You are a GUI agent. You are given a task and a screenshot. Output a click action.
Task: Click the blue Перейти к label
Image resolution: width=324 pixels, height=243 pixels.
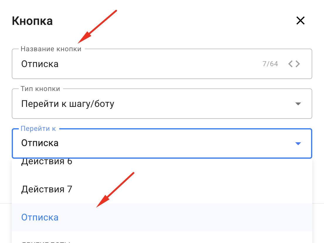38,129
